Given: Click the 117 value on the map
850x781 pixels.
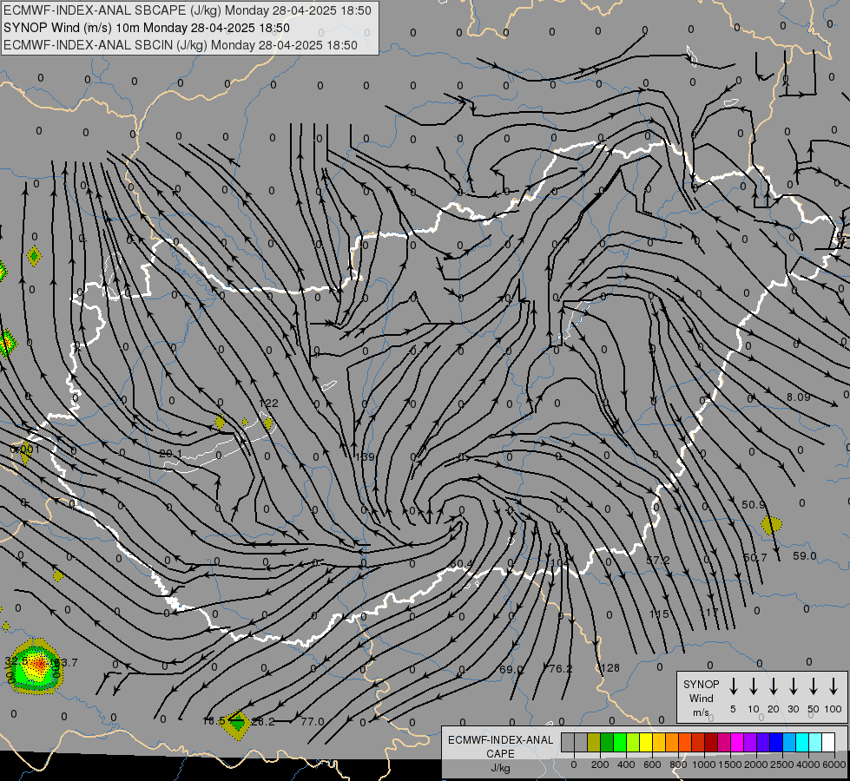Looking at the screenshot, I should click(709, 613).
